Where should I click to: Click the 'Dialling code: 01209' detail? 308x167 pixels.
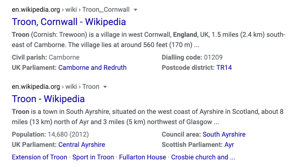[192, 58]
